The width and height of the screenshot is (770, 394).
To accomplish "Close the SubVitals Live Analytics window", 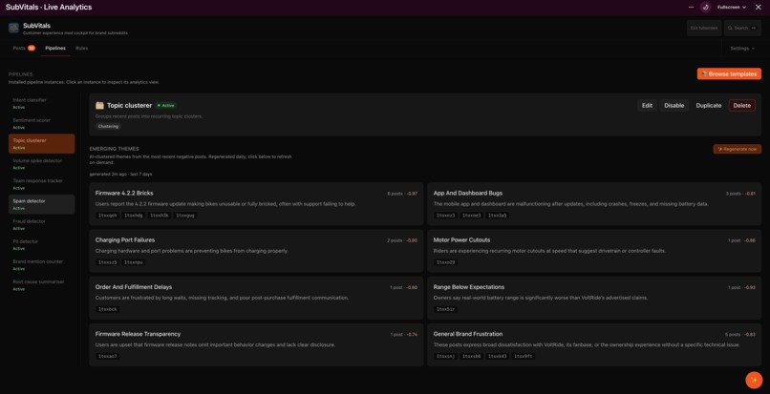I will [x=759, y=8].
